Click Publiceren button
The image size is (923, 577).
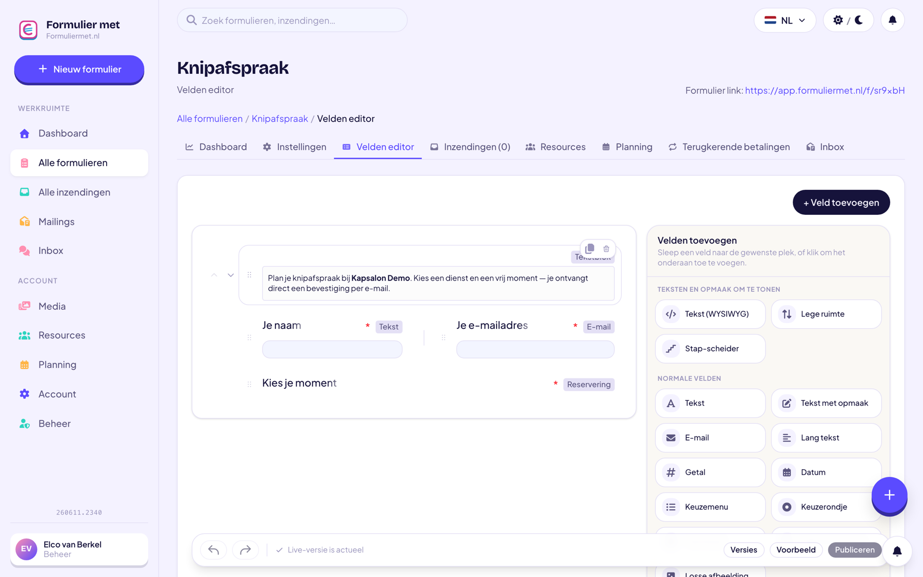(854, 550)
